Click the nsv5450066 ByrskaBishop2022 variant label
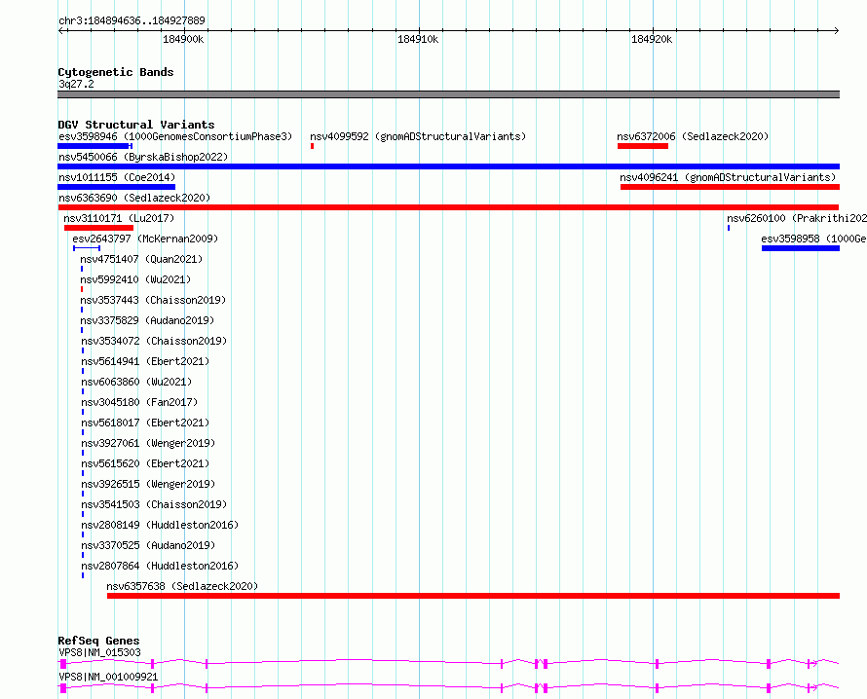This screenshot has width=867, height=699. (x=143, y=157)
